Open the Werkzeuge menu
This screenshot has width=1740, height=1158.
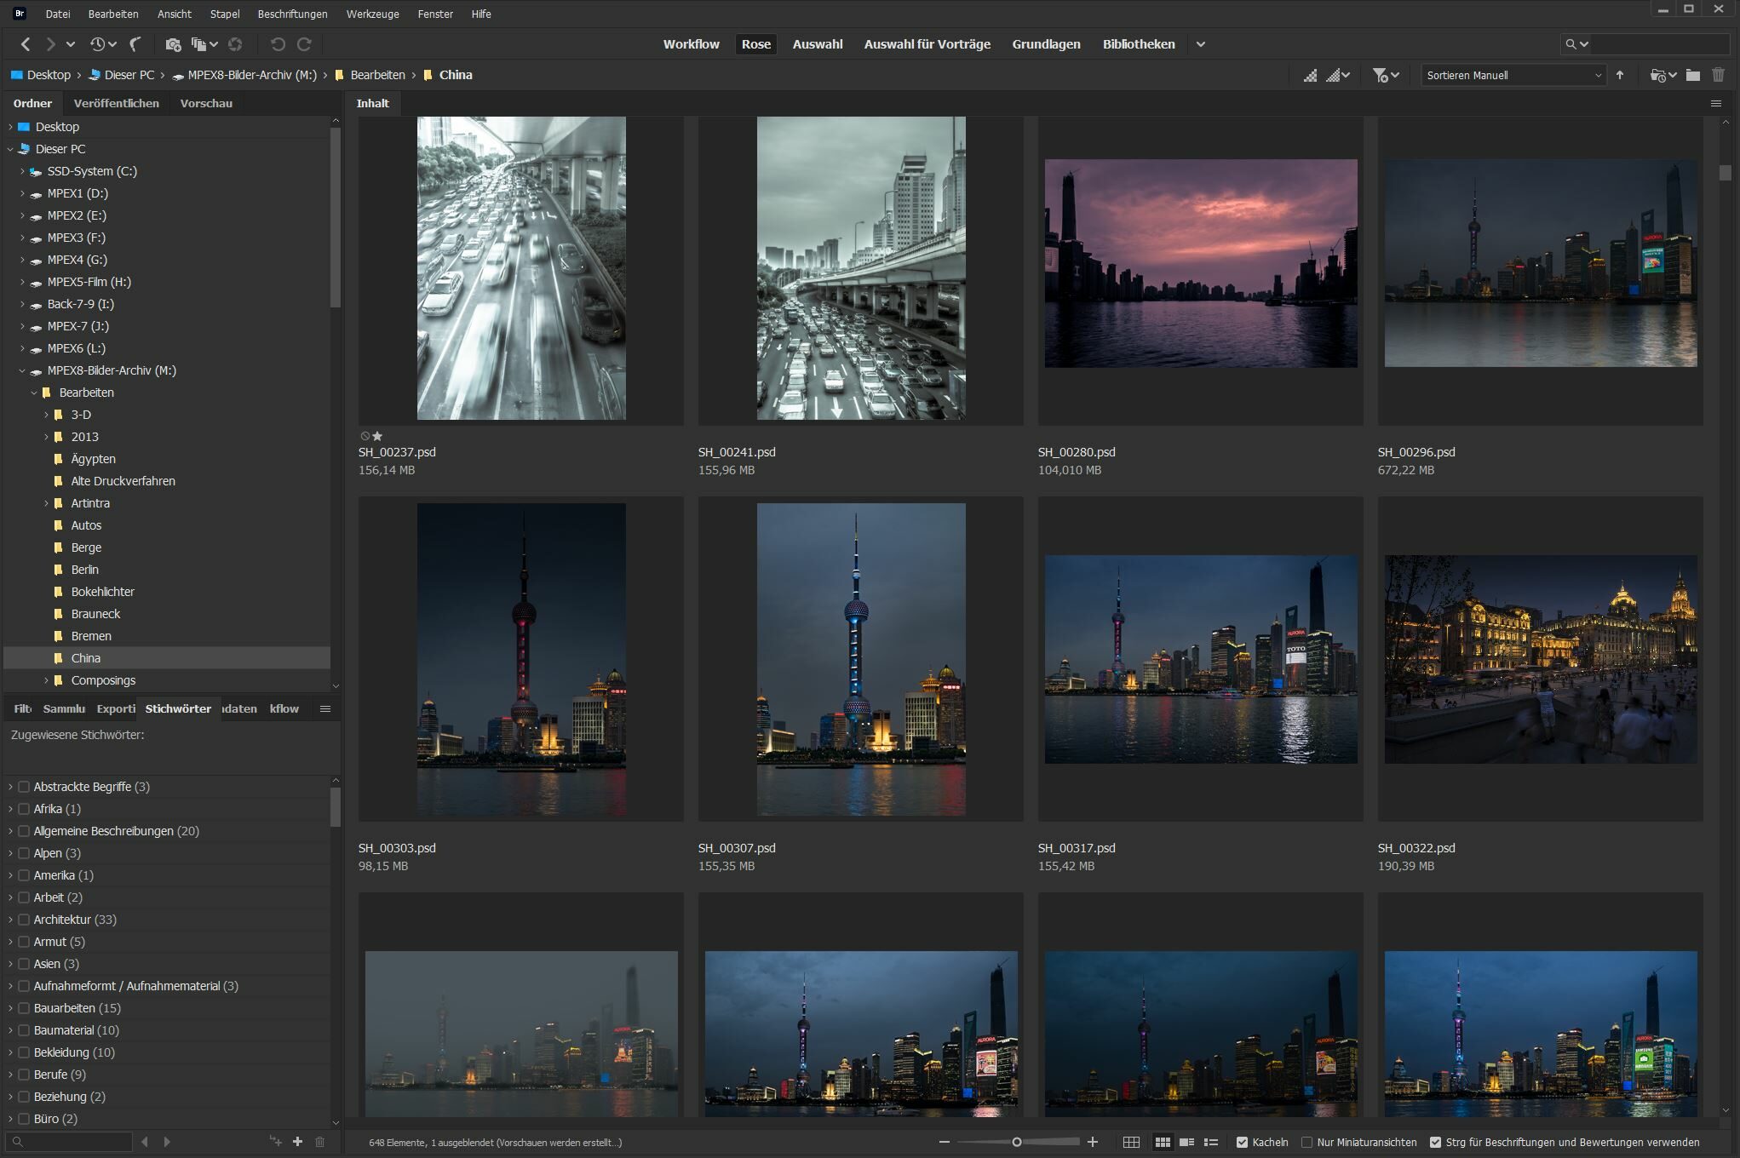point(372,14)
